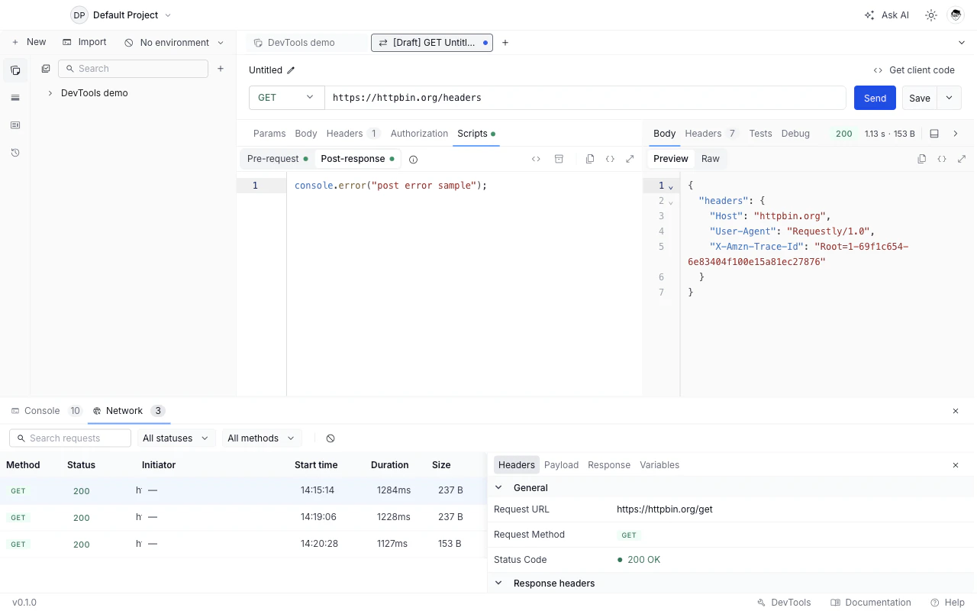The height and width of the screenshot is (611, 977).
Task: Click the pencil icon next to Untitled
Action: click(291, 70)
